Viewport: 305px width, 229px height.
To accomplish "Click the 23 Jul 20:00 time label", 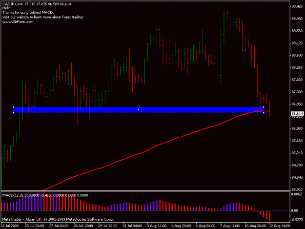I will 35,226.
